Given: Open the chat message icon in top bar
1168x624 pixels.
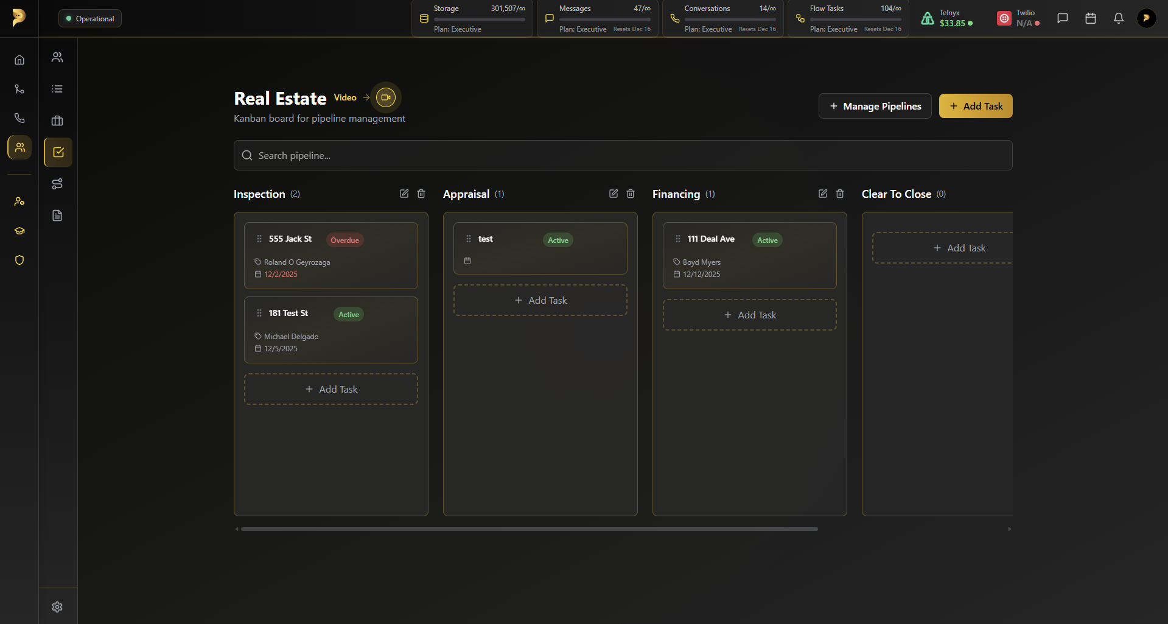Looking at the screenshot, I should 1063,18.
